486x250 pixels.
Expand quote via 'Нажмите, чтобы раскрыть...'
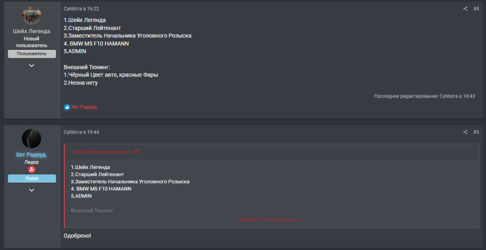point(271,219)
